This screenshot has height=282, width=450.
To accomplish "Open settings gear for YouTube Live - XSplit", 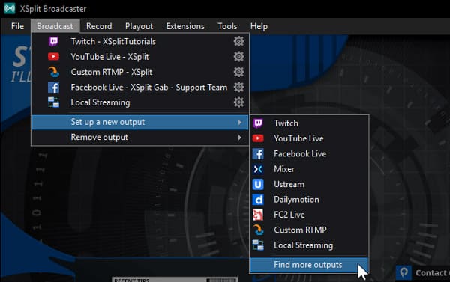I will click(238, 57).
